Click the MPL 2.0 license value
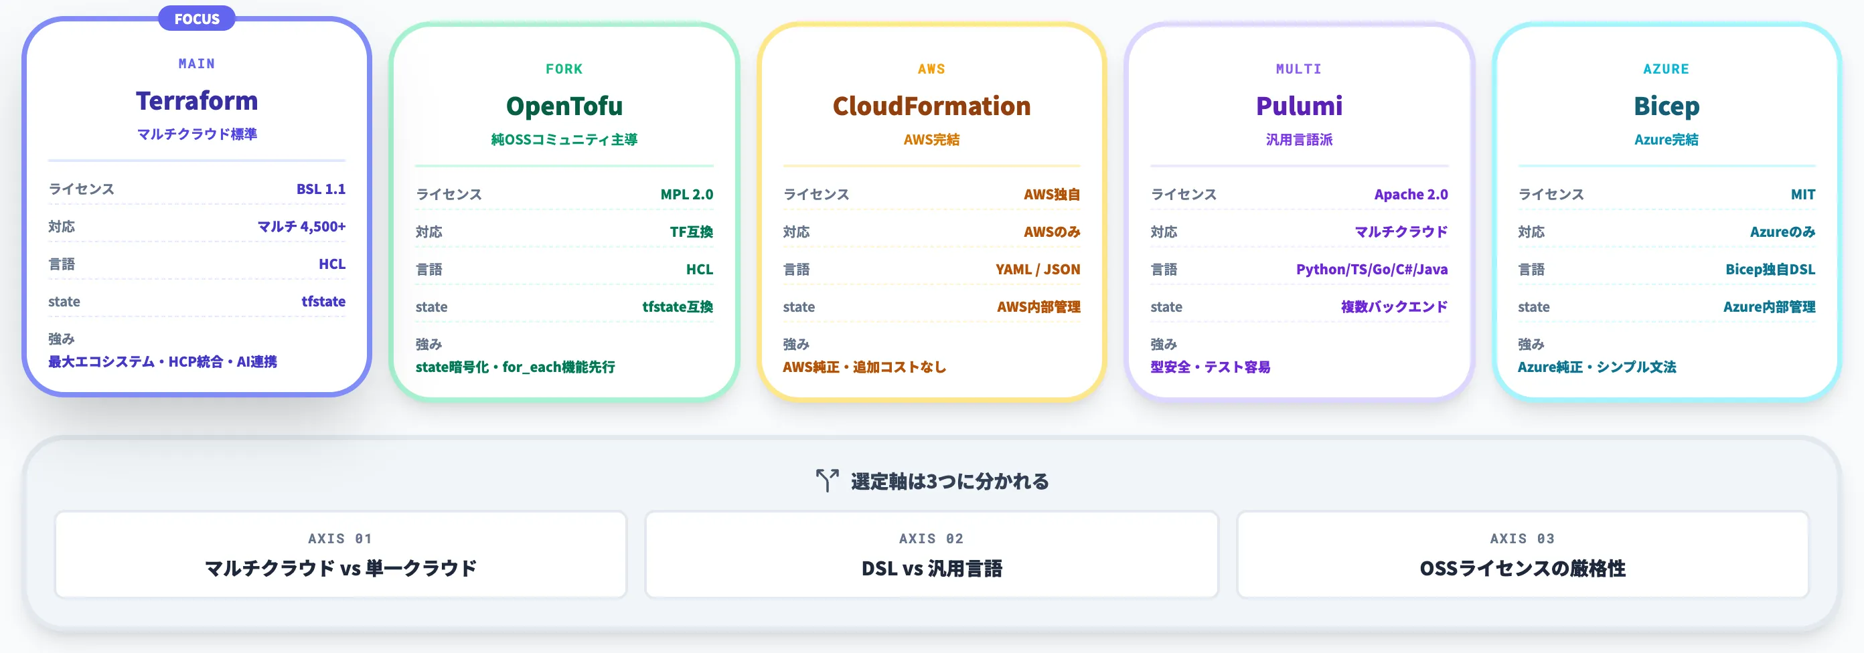 coord(687,194)
